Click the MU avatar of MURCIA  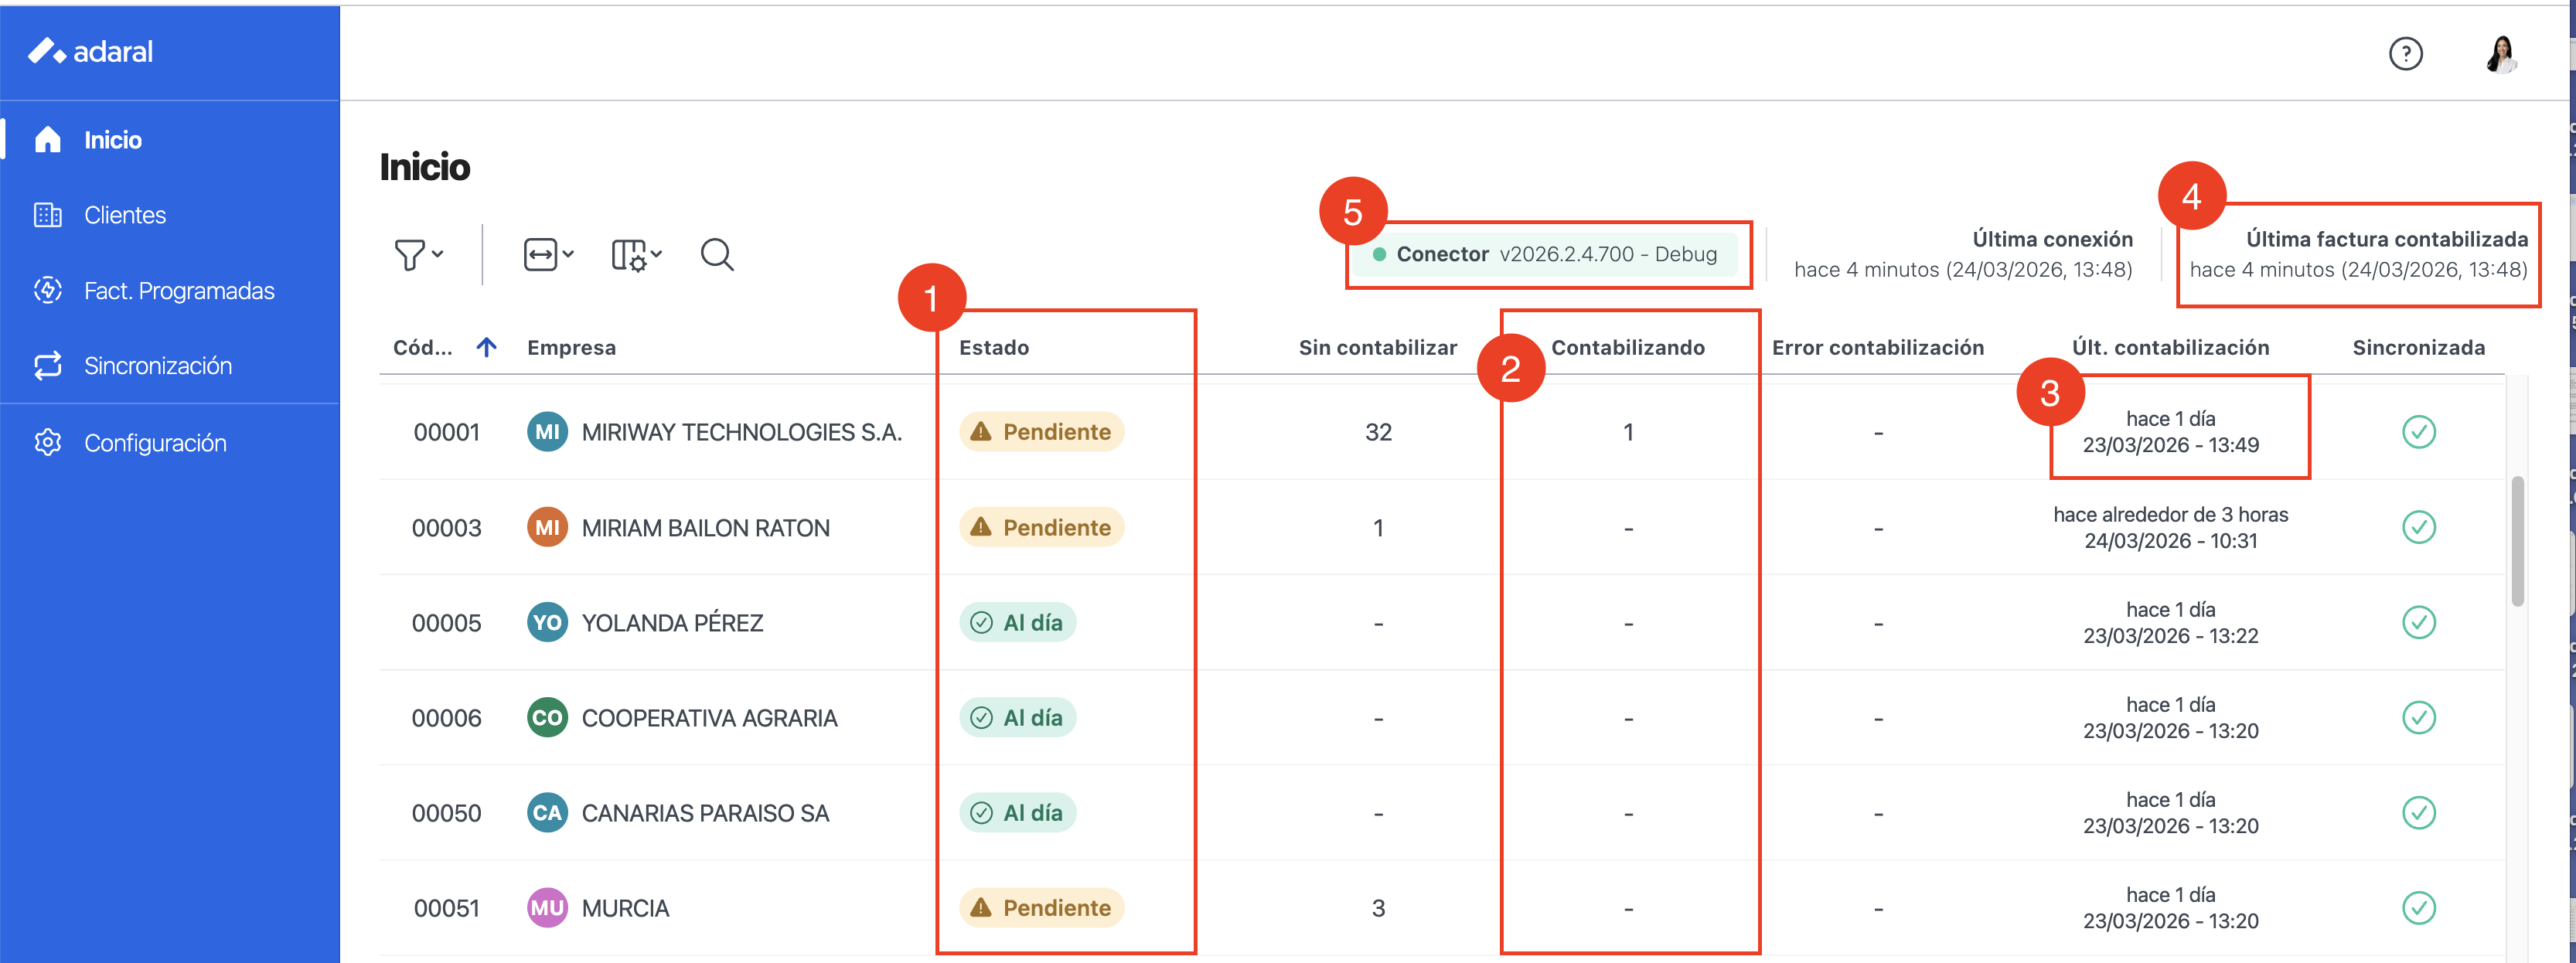click(x=547, y=908)
